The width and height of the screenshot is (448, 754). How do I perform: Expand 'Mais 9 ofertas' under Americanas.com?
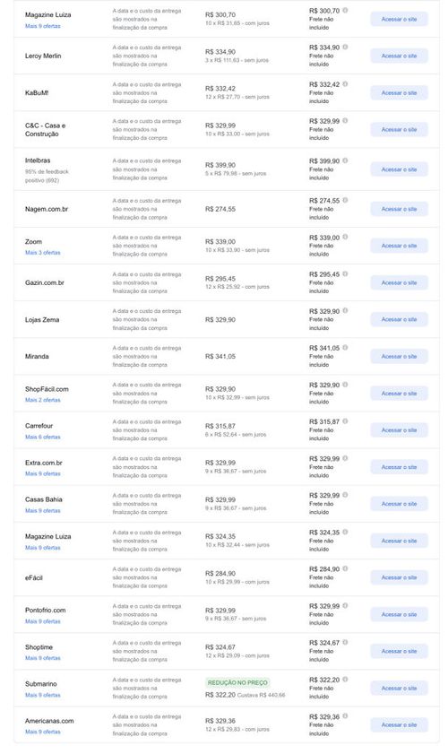coord(43,732)
